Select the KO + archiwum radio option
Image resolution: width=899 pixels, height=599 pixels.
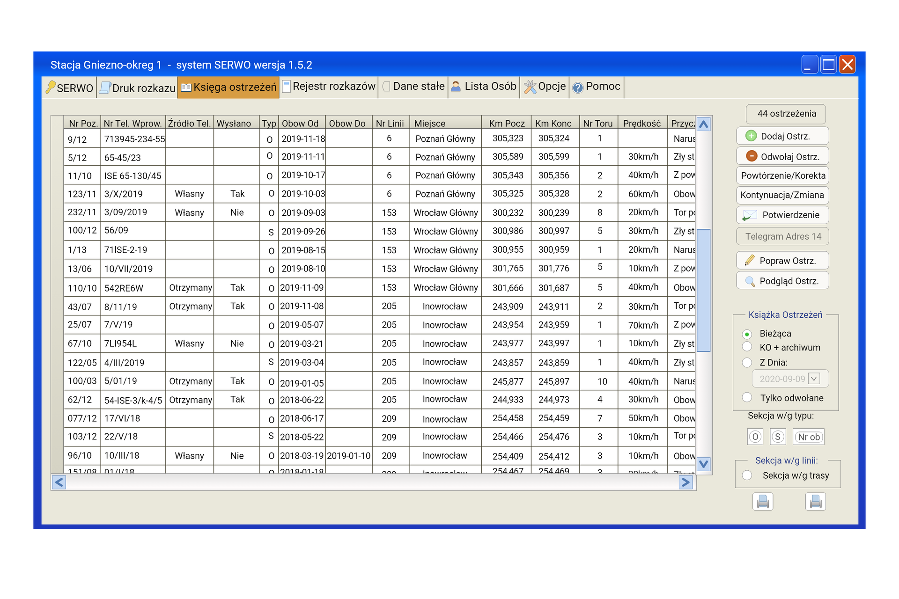pyautogui.click(x=747, y=347)
